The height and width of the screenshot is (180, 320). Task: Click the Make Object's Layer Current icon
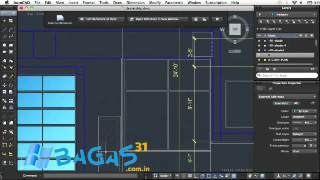[261, 22]
